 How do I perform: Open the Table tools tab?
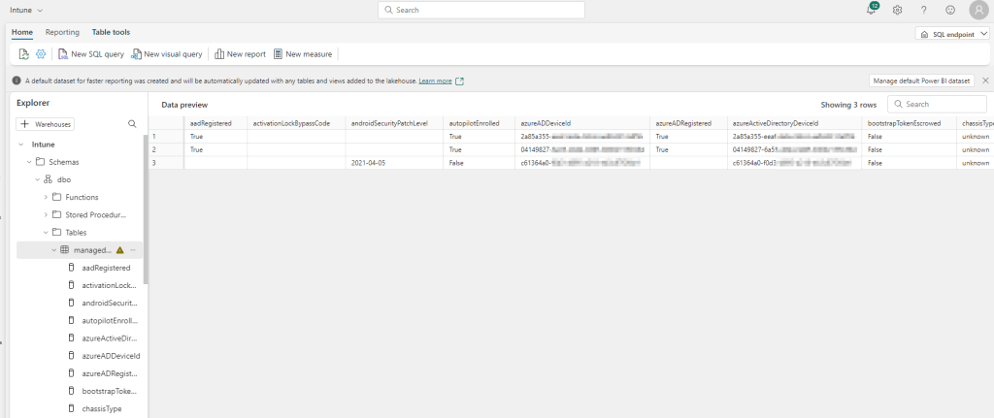coord(111,32)
